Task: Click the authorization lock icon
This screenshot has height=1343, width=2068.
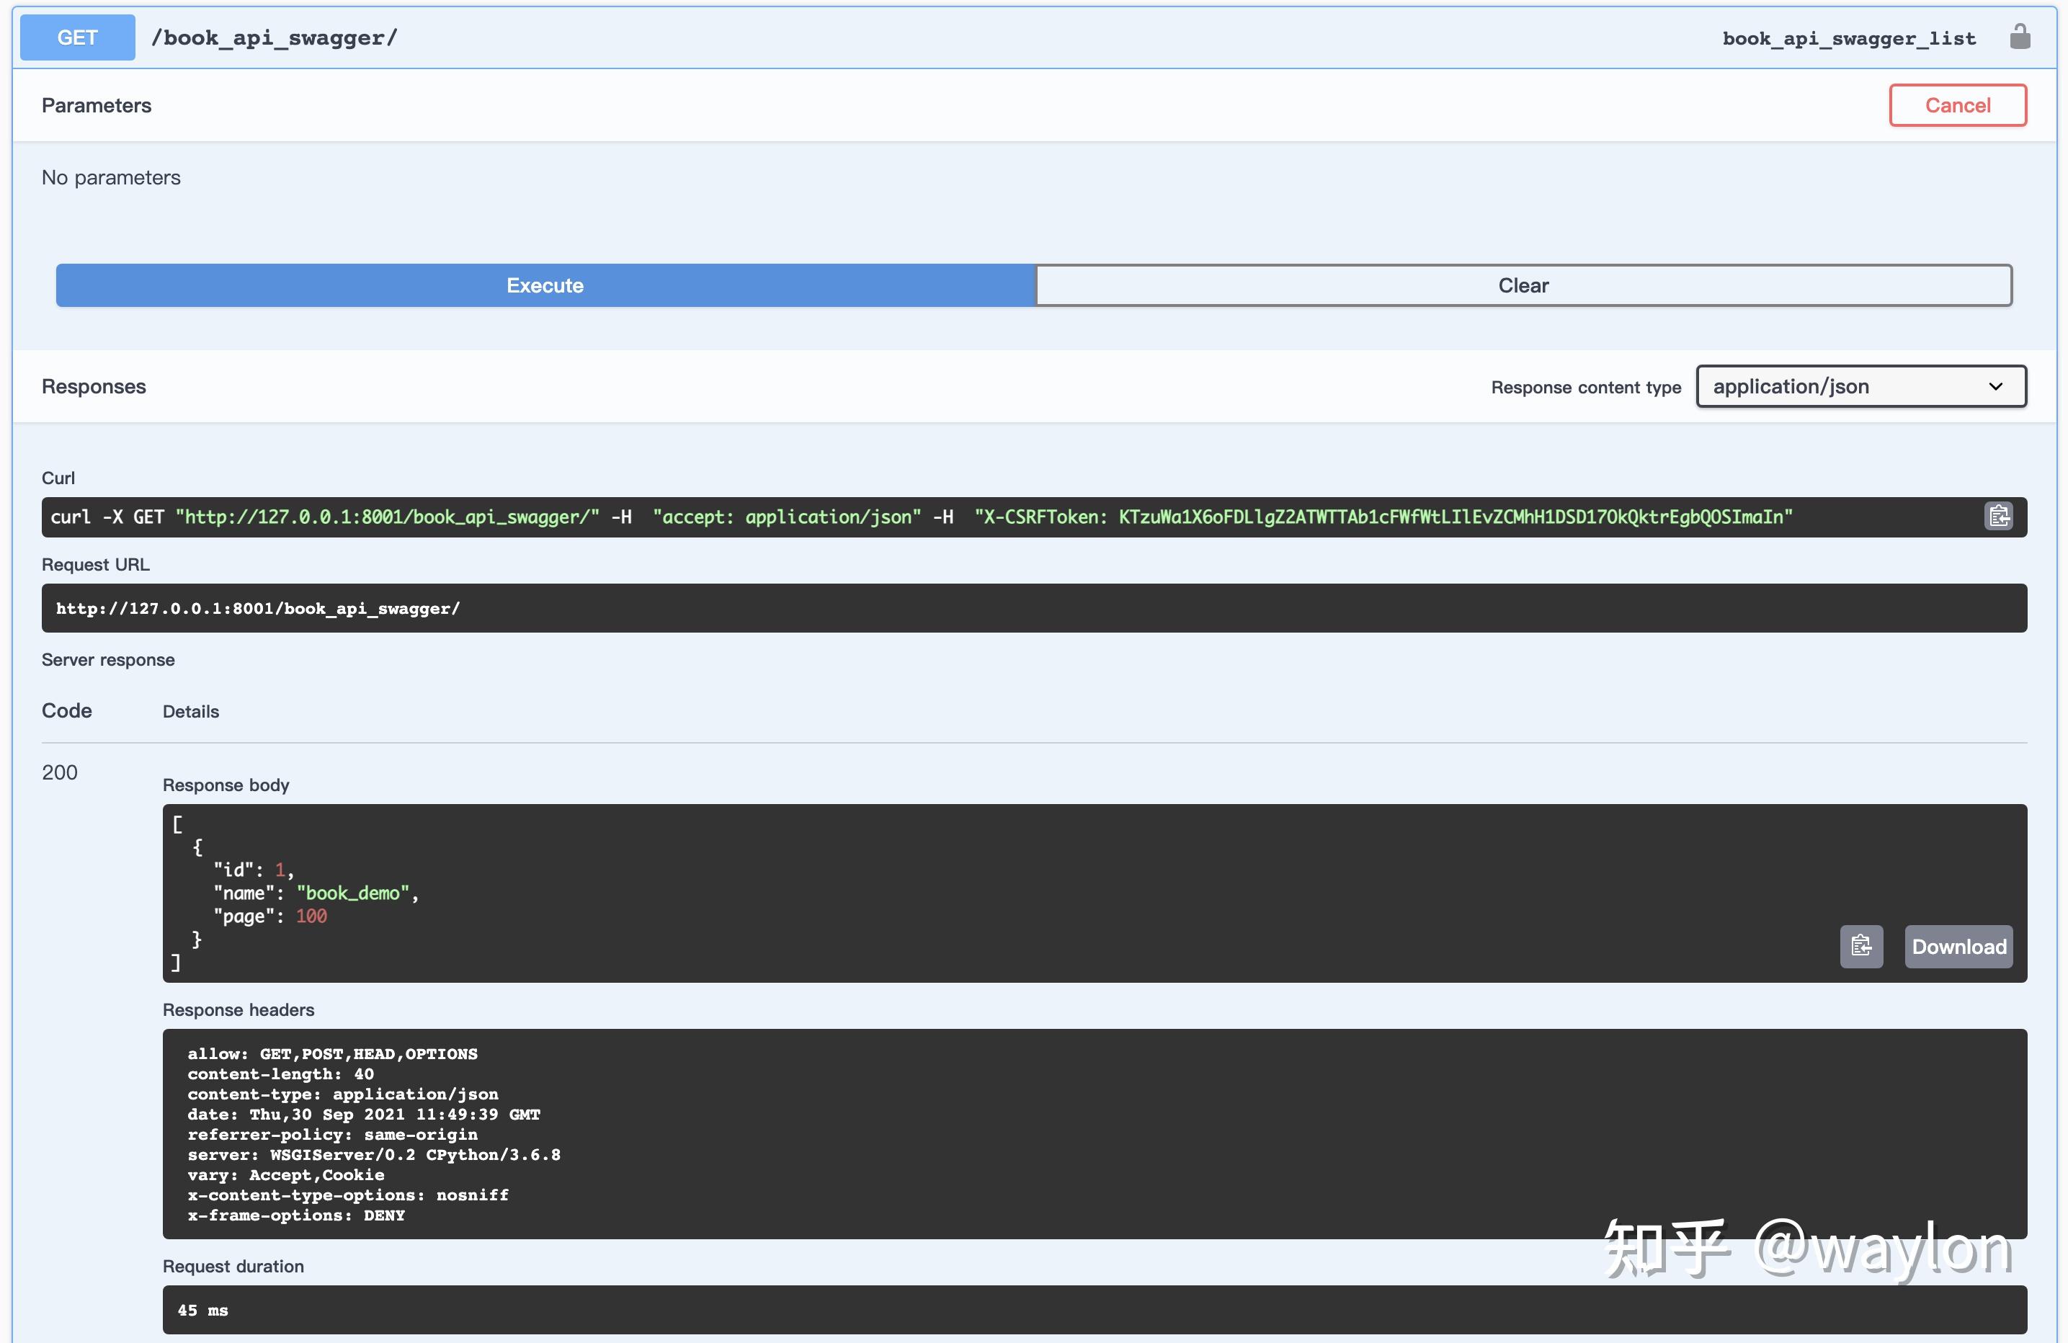Action: [x=2019, y=37]
